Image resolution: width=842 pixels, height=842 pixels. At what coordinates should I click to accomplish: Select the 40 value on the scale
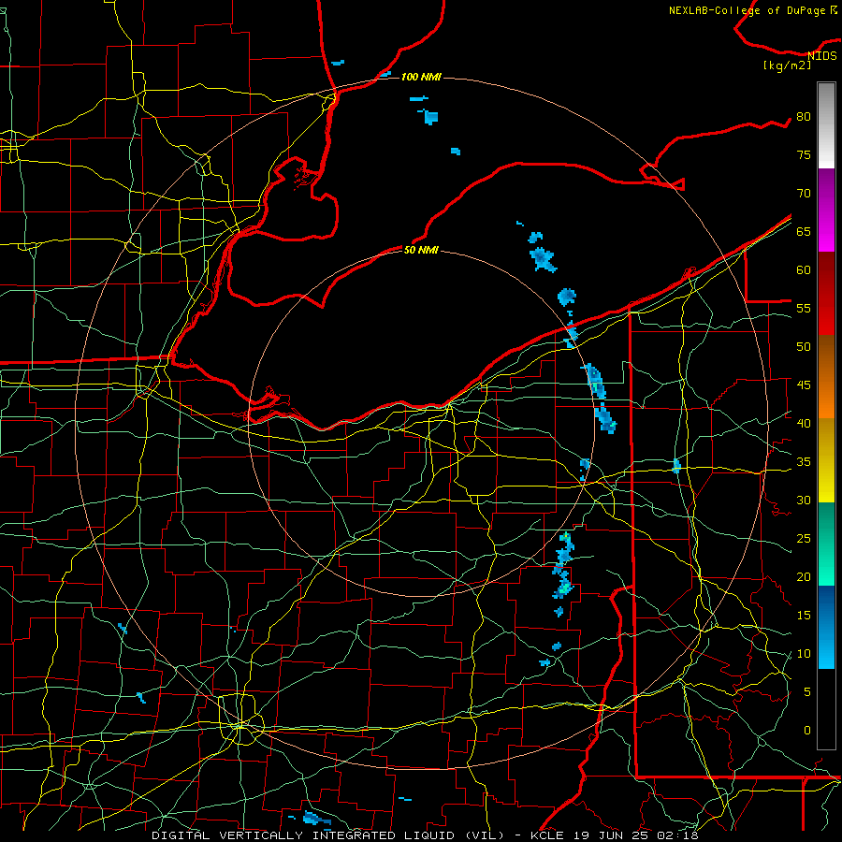(804, 423)
